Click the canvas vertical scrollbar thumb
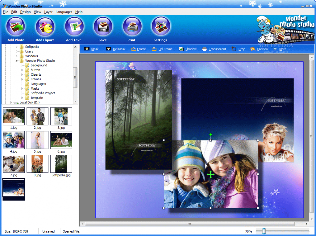 (312, 136)
